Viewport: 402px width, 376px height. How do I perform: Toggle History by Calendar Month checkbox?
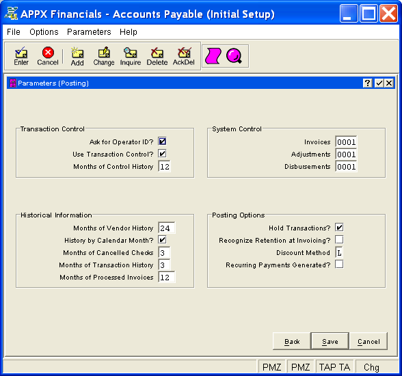click(x=162, y=240)
